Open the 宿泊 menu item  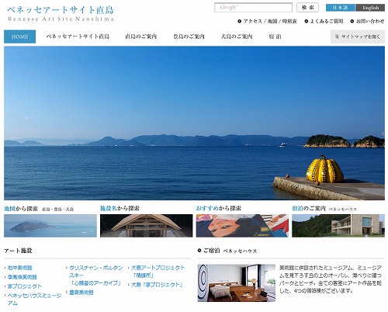point(275,36)
